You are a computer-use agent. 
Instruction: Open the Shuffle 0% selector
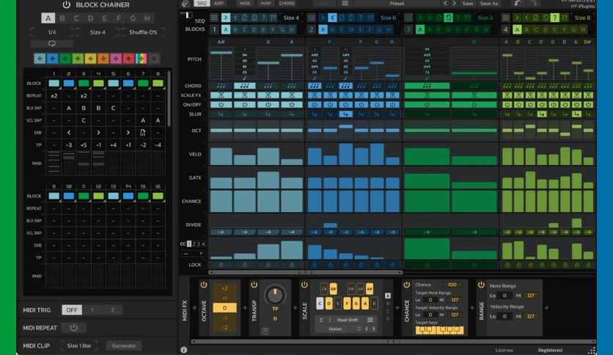[143, 32]
